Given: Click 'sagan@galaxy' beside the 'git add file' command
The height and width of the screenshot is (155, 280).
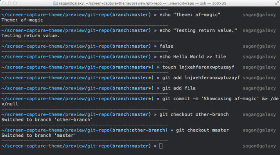Looking at the screenshot, I should tap(259, 88).
